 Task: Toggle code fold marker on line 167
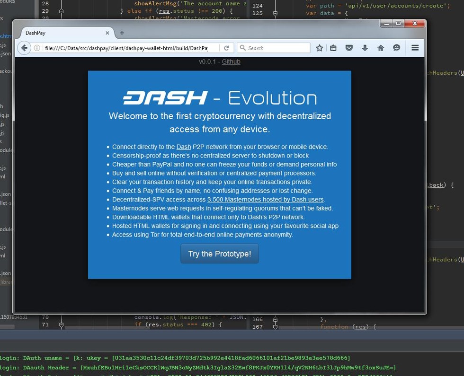(x=275, y=327)
